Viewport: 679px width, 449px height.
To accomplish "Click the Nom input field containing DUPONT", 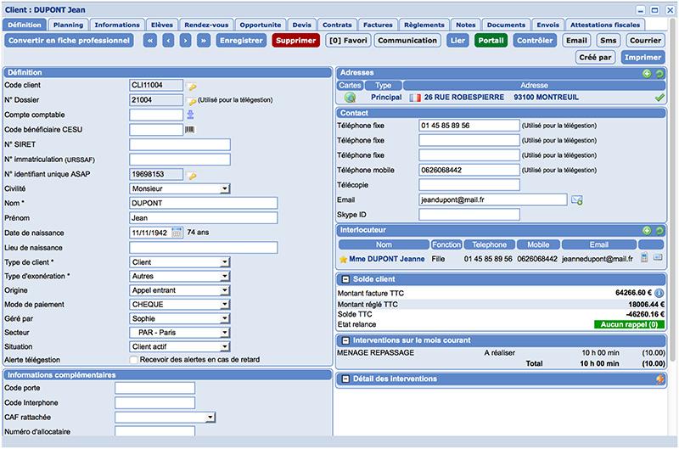I will click(204, 203).
